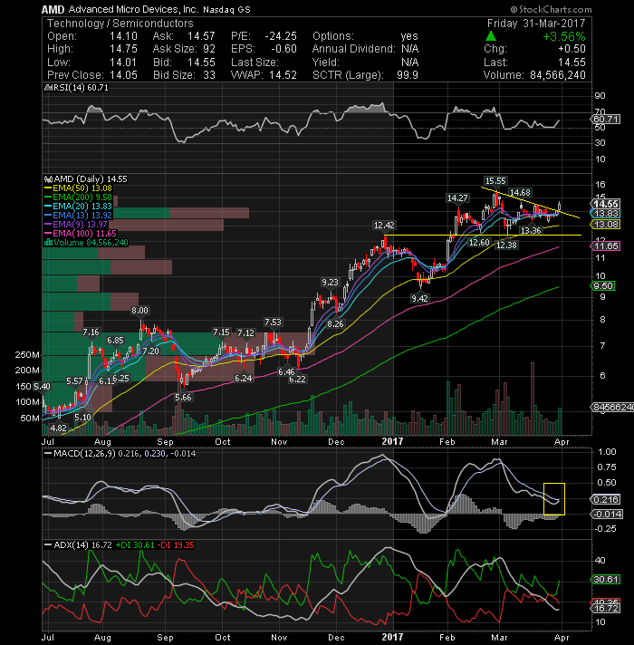Click the 9.50 green tag on price axis

(603, 286)
